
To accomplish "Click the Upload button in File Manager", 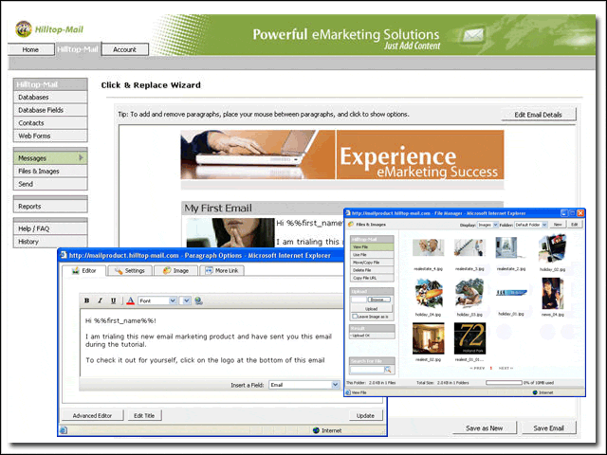I will [x=371, y=309].
